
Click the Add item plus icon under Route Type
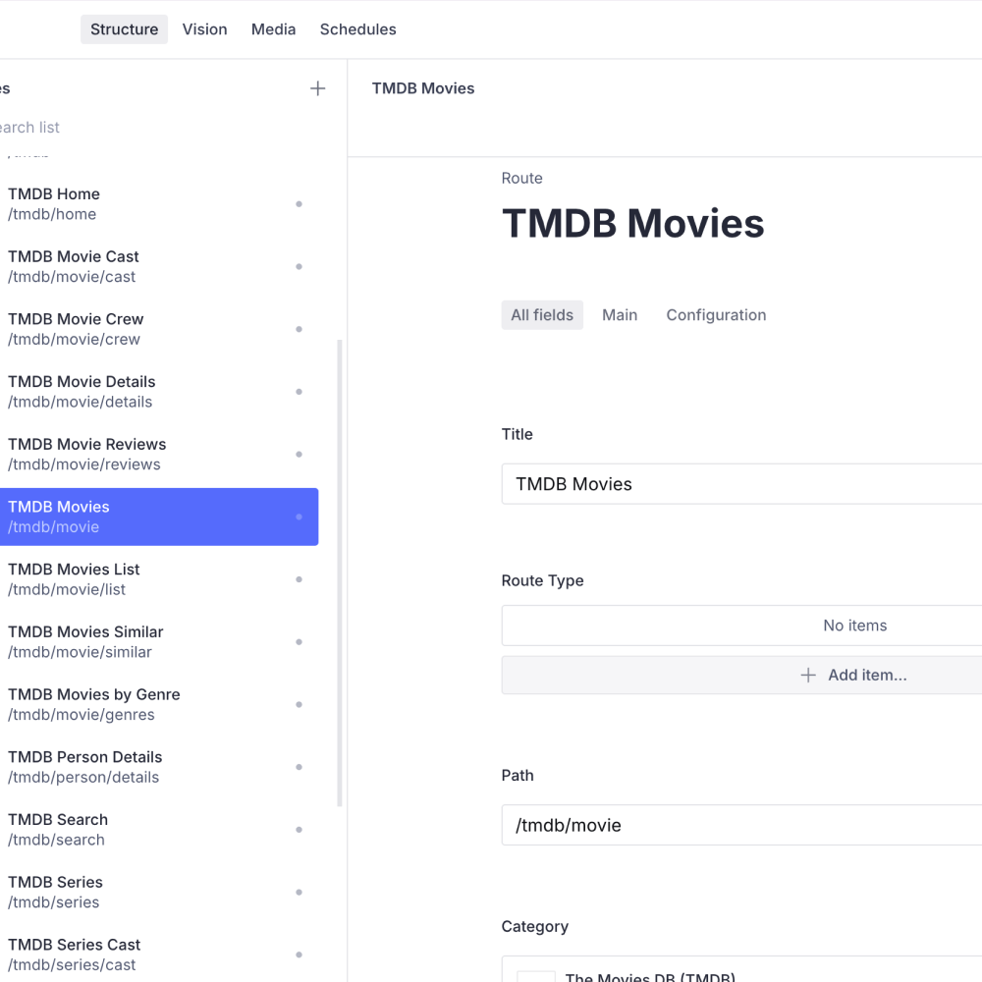point(807,675)
